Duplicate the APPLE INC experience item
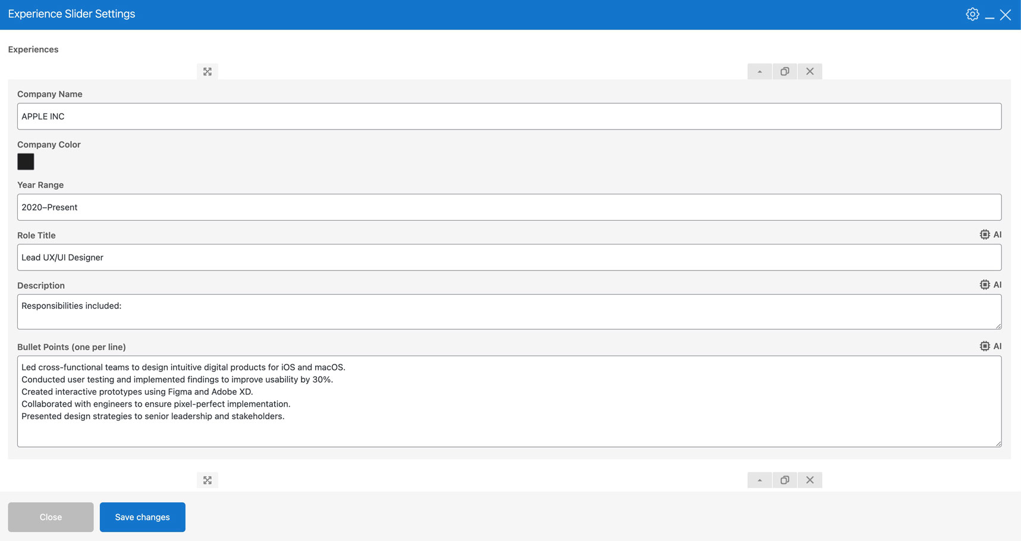The width and height of the screenshot is (1021, 541). [x=785, y=71]
